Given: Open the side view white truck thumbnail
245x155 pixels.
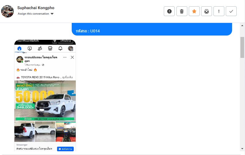Looking at the screenshot, I should (45, 132).
